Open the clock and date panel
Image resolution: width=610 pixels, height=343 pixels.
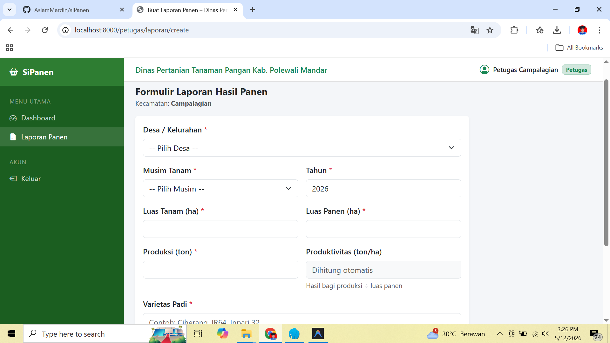point(568,334)
